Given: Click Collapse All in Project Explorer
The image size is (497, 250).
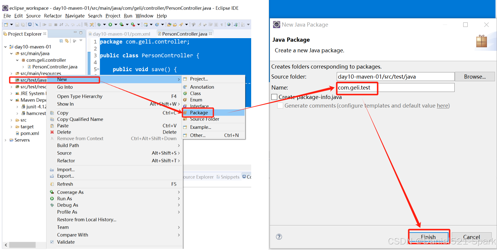Looking at the screenshot, I should (61, 41).
